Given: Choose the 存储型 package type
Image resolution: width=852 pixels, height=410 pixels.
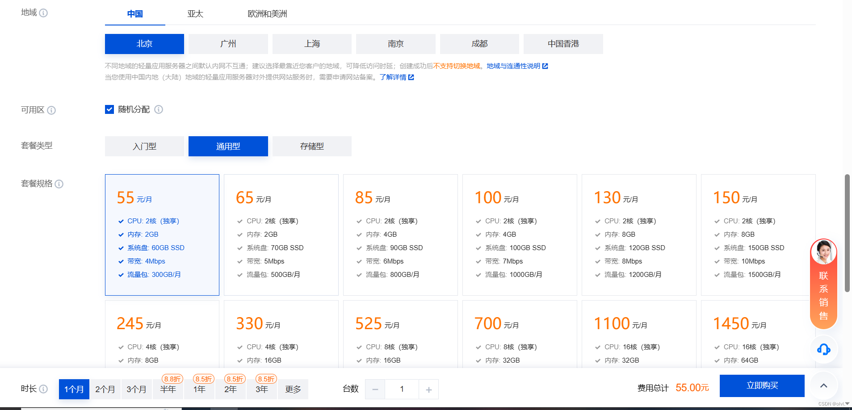Looking at the screenshot, I should pyautogui.click(x=312, y=146).
